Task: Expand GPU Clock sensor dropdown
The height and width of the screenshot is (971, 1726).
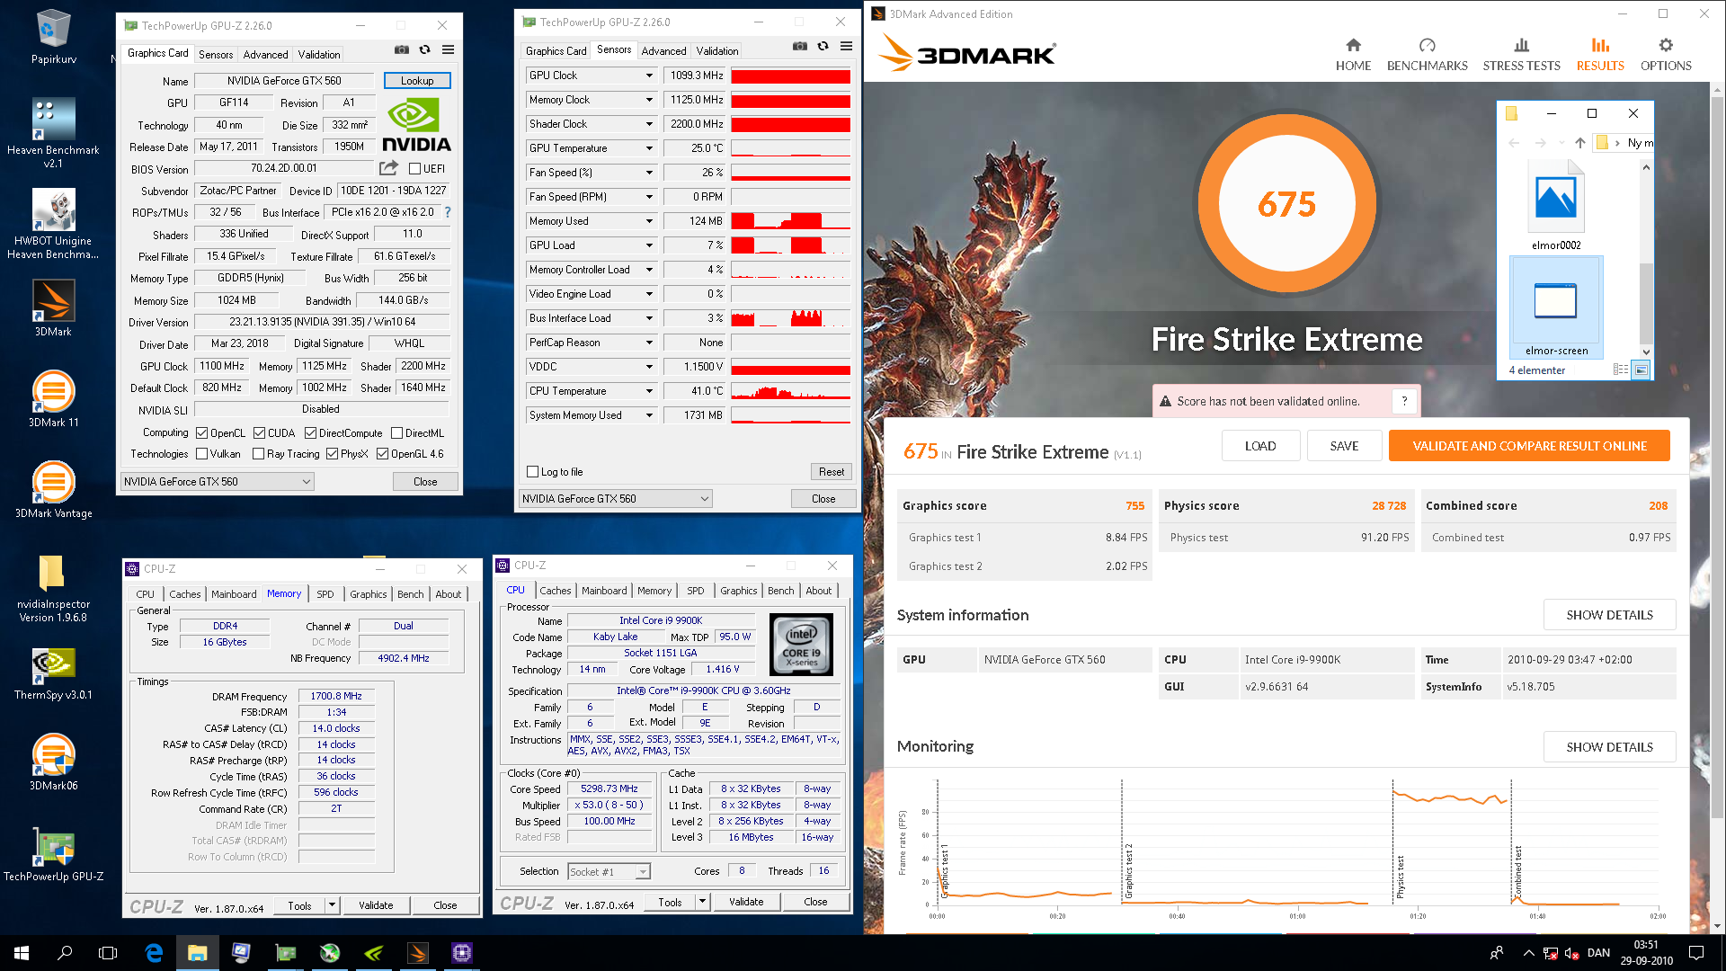Action: pos(649,76)
